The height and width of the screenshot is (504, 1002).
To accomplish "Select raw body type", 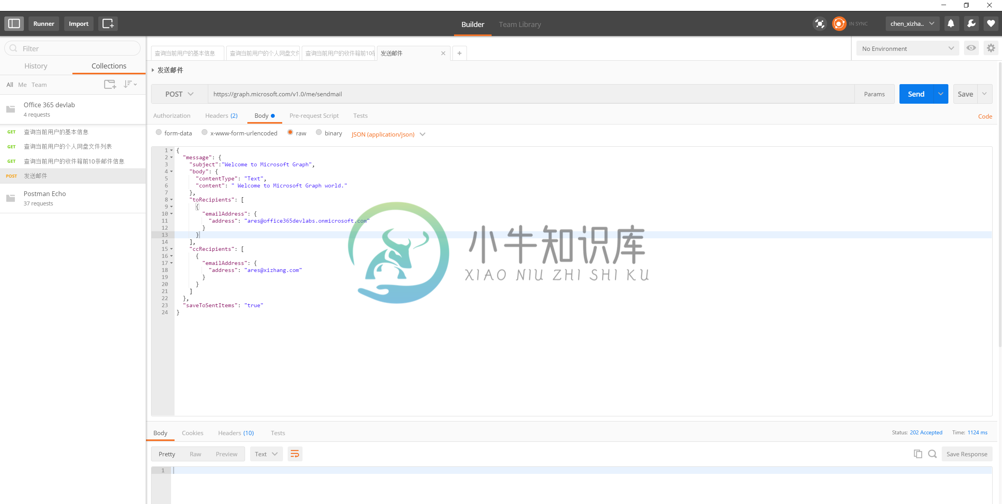I will [x=290, y=132].
